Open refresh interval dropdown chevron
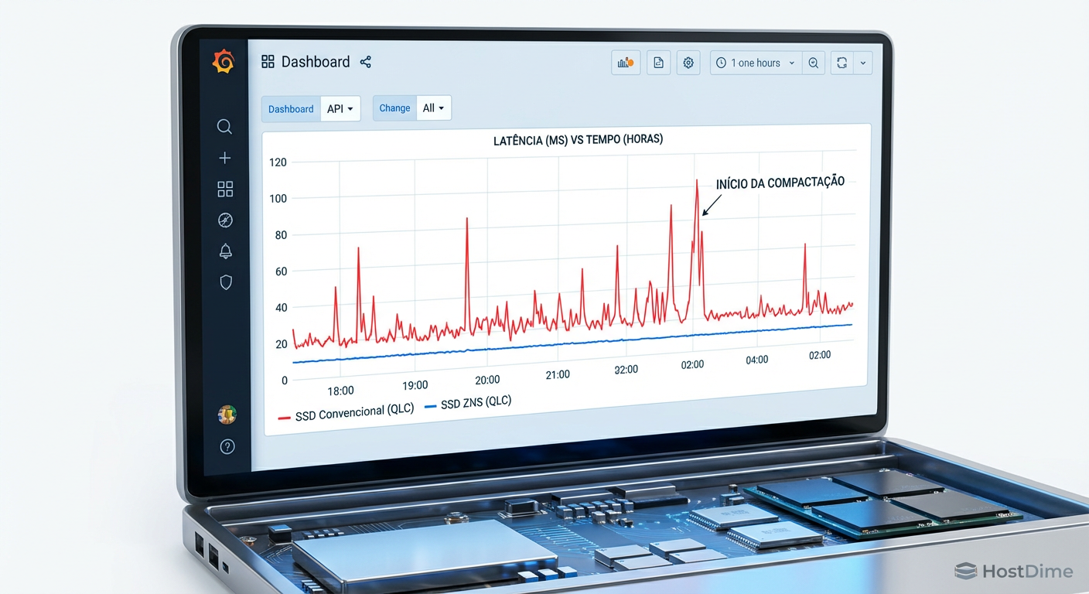This screenshot has height=594, width=1089. pos(862,63)
